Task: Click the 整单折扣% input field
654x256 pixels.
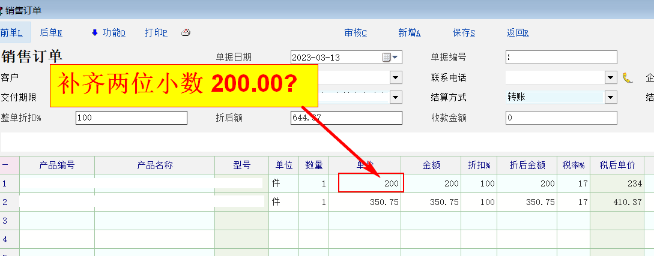Action: click(x=131, y=118)
